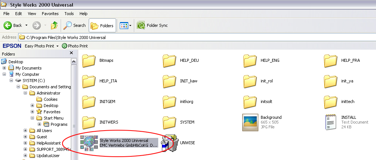Collapse the Start Menu tree node
The image size is (376, 160).
point(33,118)
